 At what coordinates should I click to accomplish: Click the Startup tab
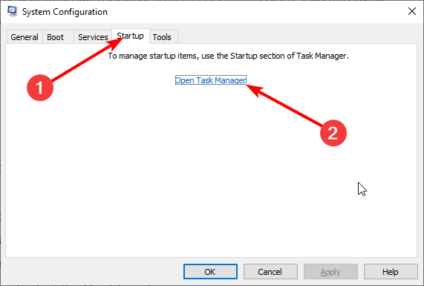(131, 36)
